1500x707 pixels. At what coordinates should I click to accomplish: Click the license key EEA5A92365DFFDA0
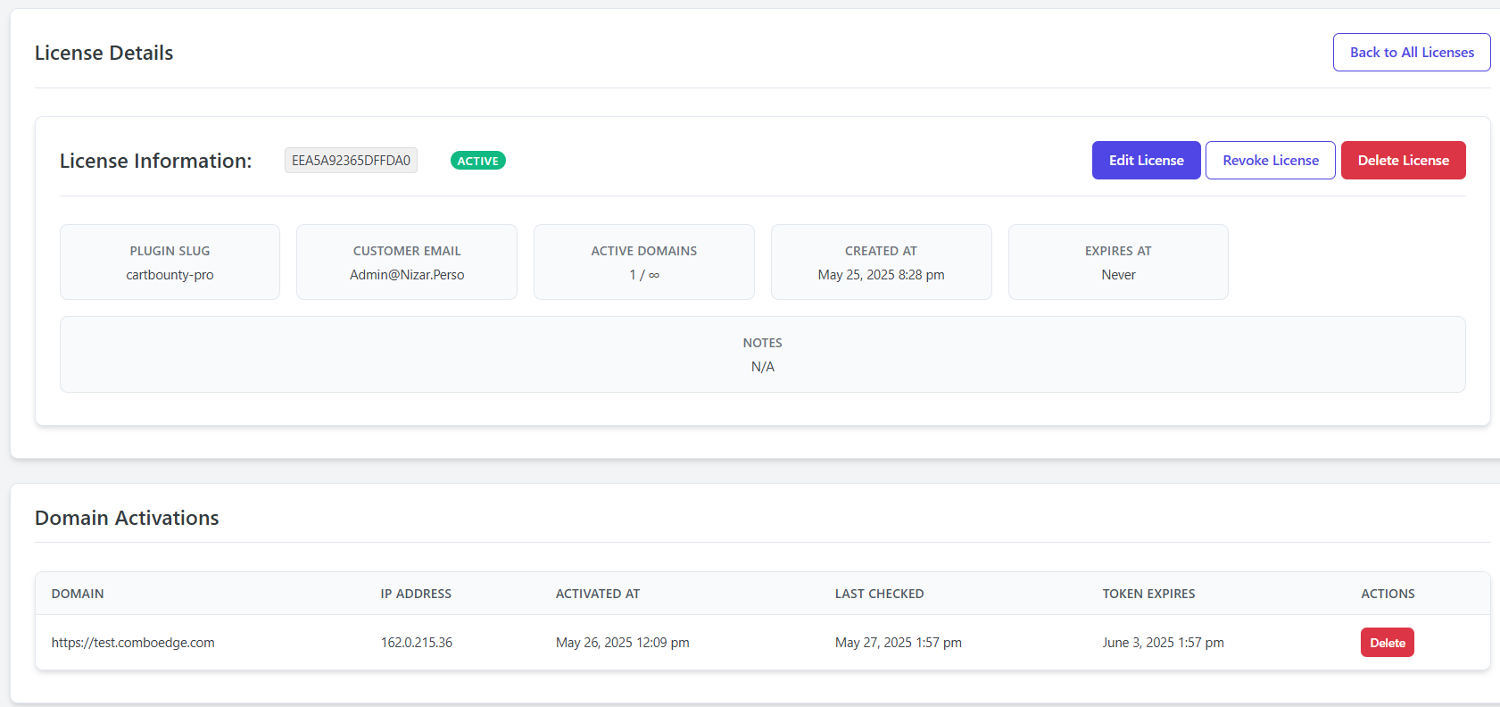point(351,161)
